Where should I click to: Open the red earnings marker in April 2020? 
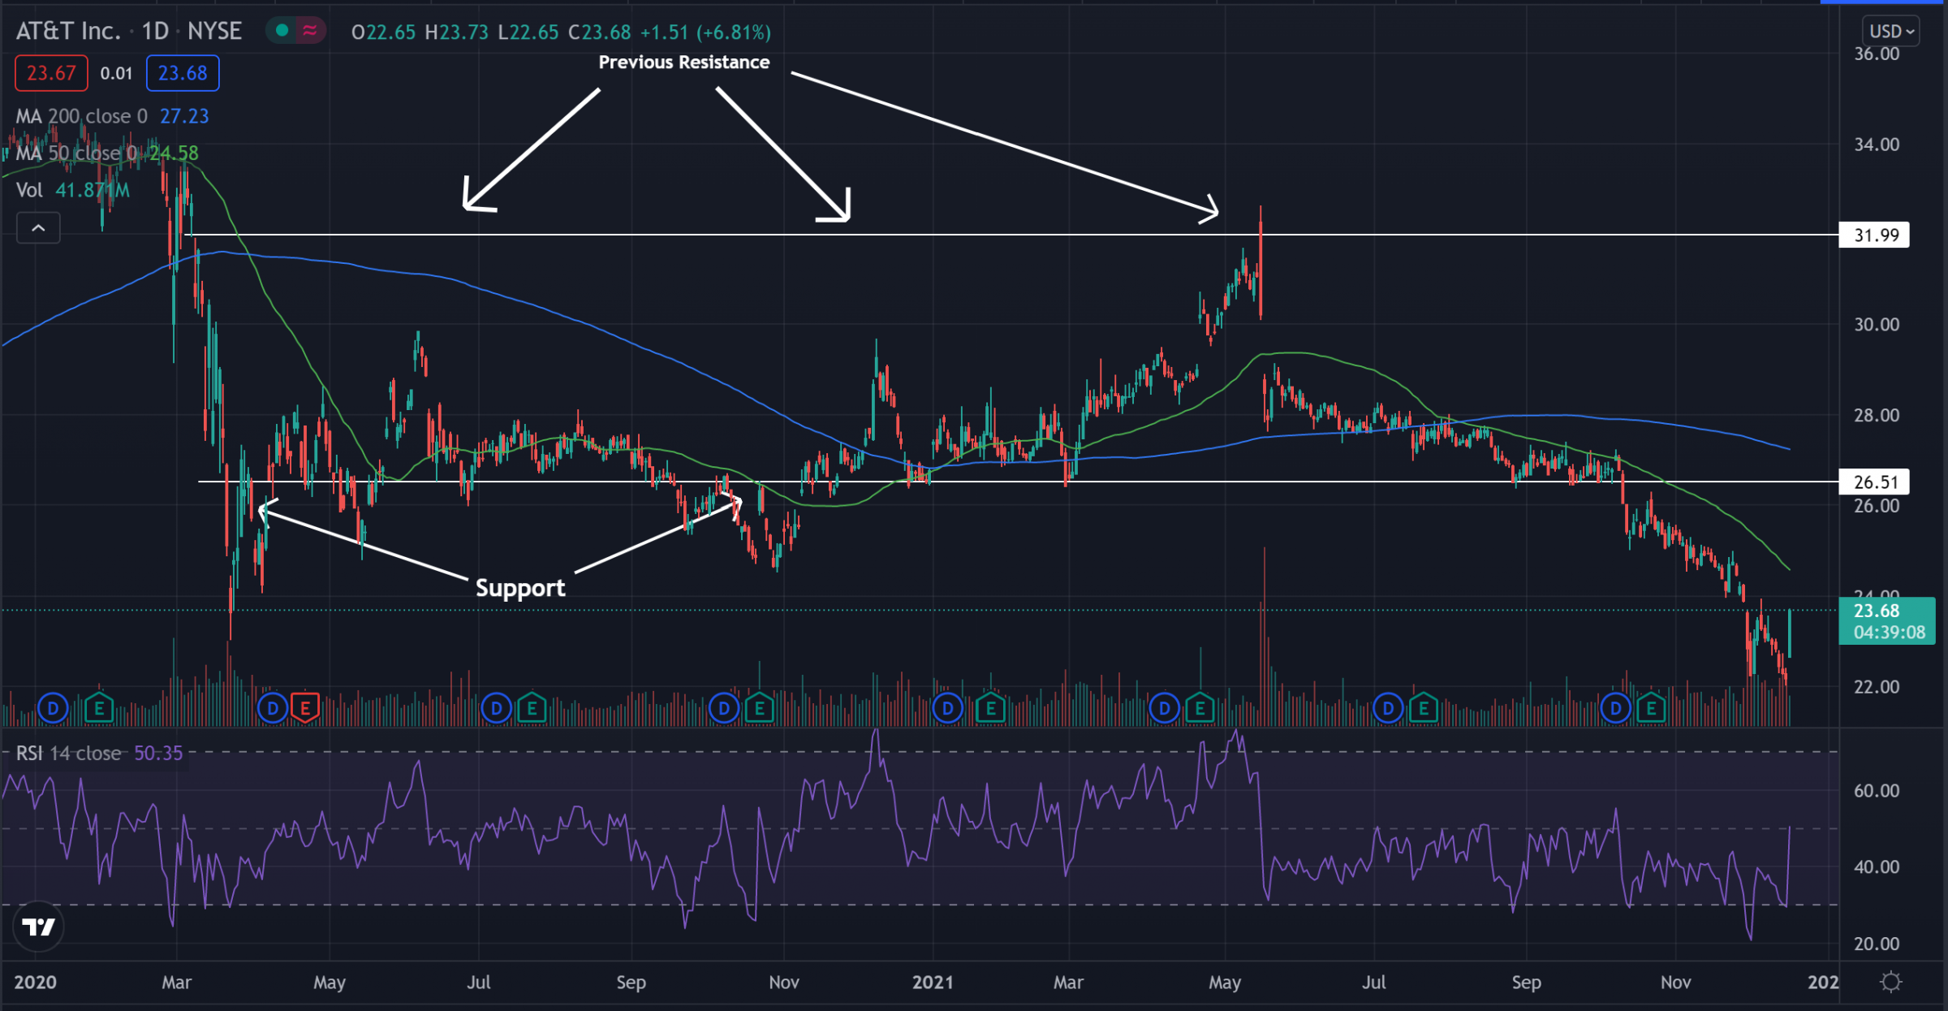pos(305,709)
